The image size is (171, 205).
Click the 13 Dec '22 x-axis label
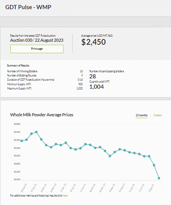[63, 188]
